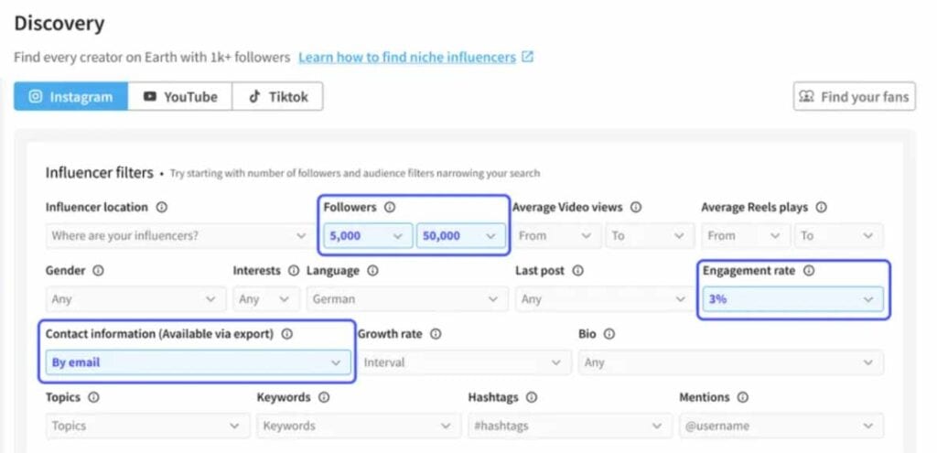Click info icon beside Average Video views
Image resolution: width=937 pixels, height=453 pixels.
click(x=636, y=208)
